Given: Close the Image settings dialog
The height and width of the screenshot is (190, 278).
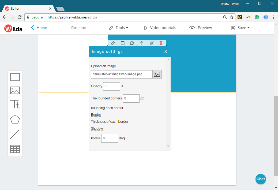Looking at the screenshot, I should (166, 51).
